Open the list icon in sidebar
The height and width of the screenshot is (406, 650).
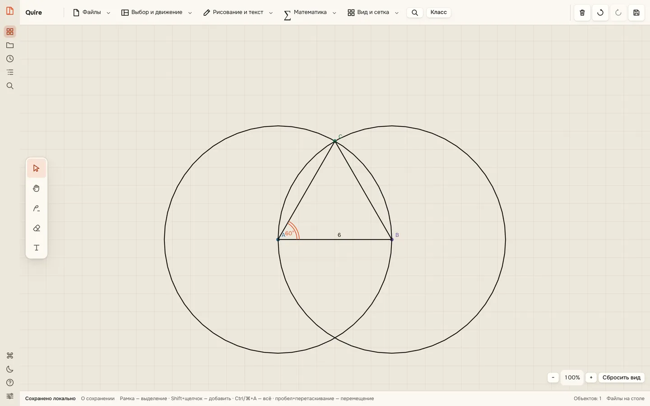point(10,72)
